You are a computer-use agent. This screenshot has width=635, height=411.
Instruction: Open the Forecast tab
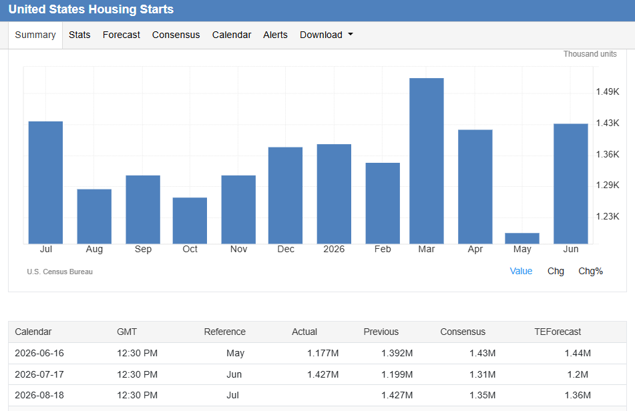121,35
